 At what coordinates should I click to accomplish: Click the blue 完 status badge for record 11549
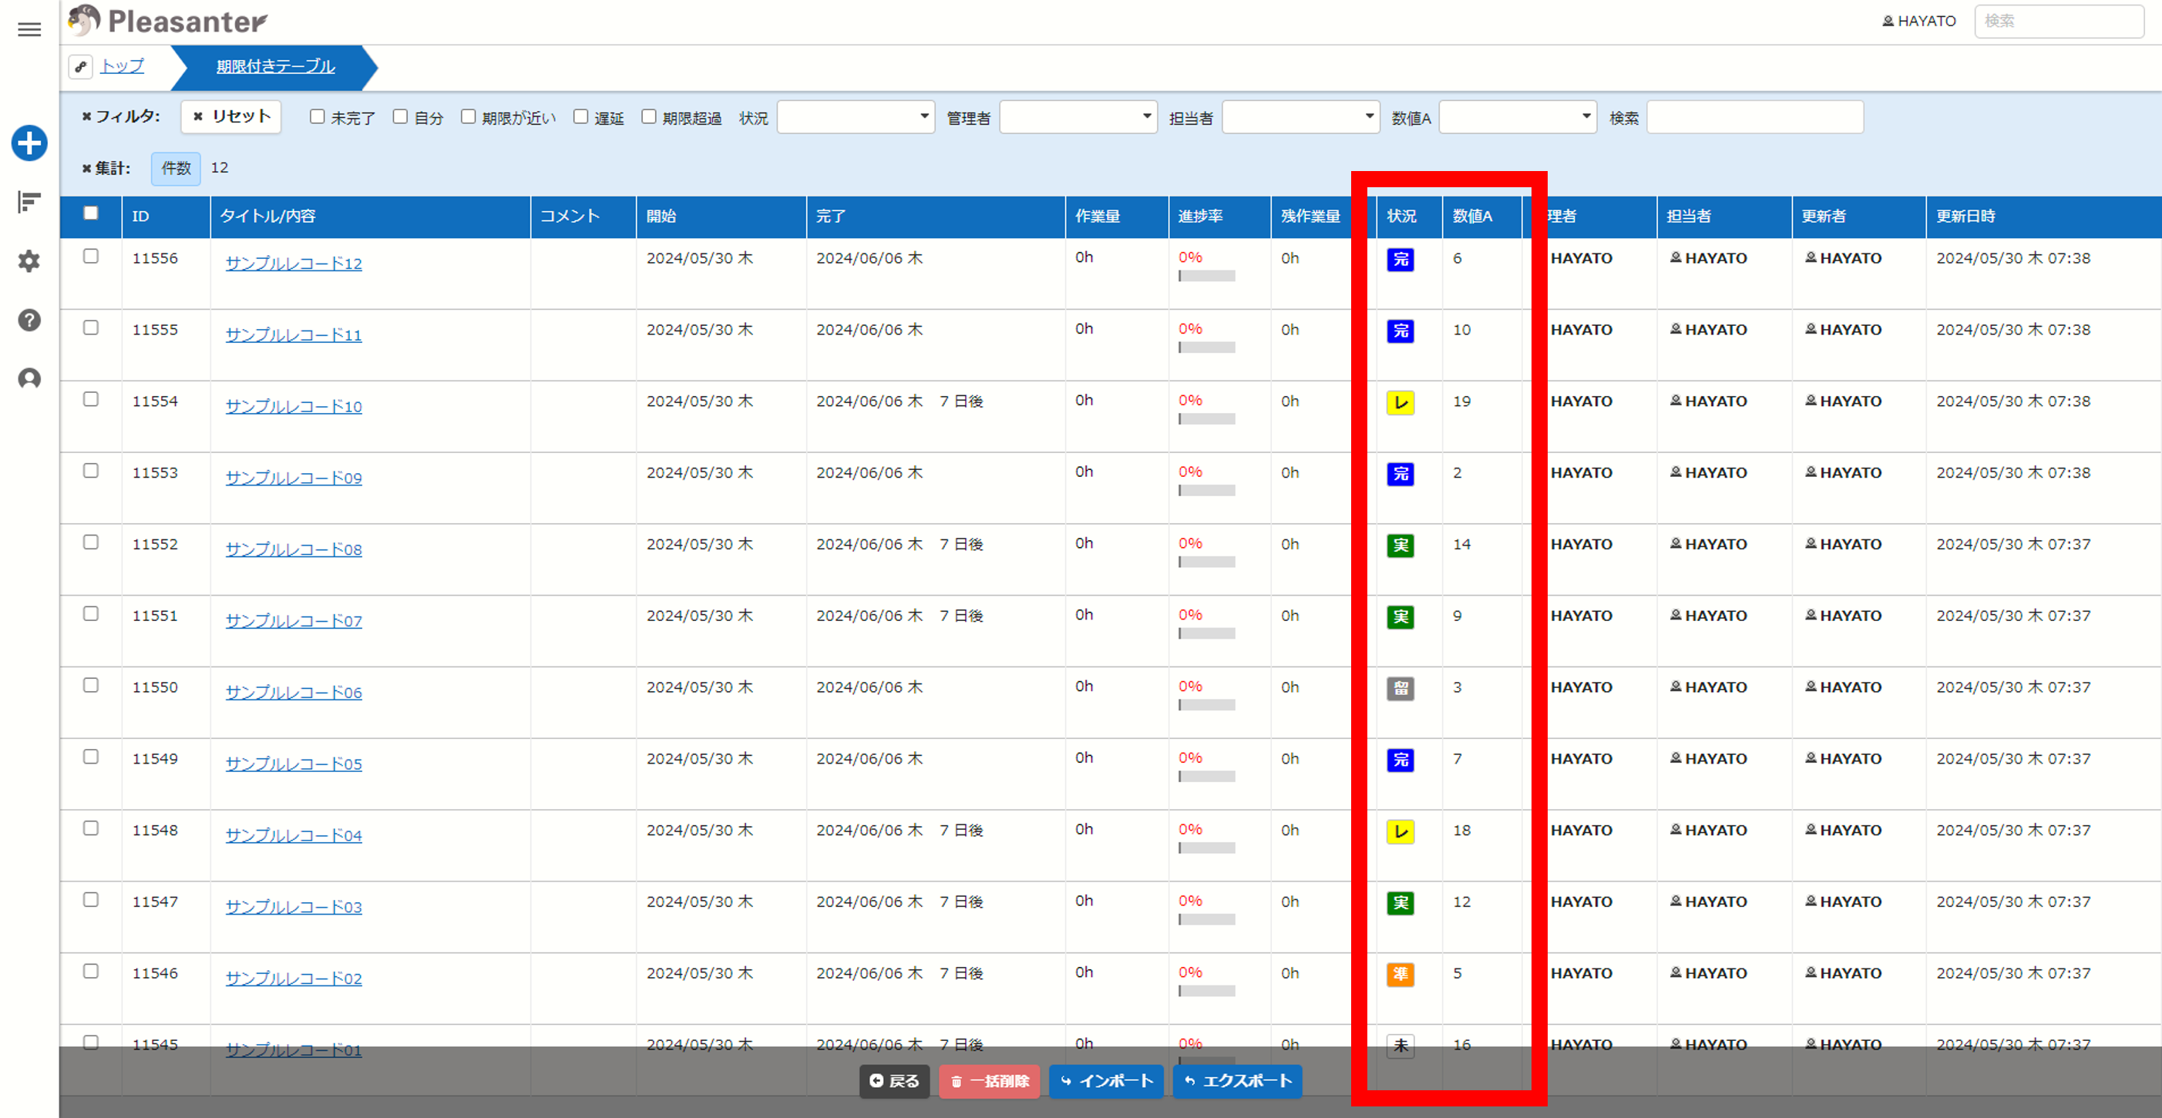pyautogui.click(x=1400, y=760)
